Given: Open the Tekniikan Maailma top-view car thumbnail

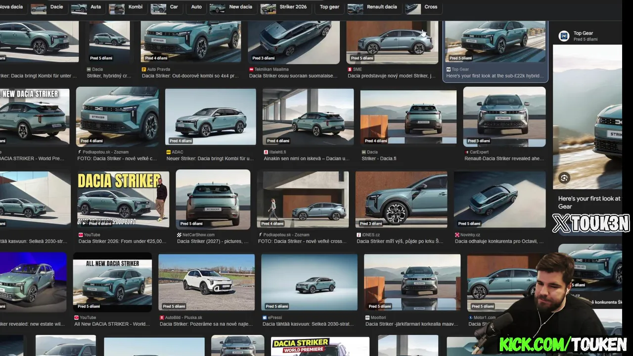Looking at the screenshot, I should click(294, 42).
